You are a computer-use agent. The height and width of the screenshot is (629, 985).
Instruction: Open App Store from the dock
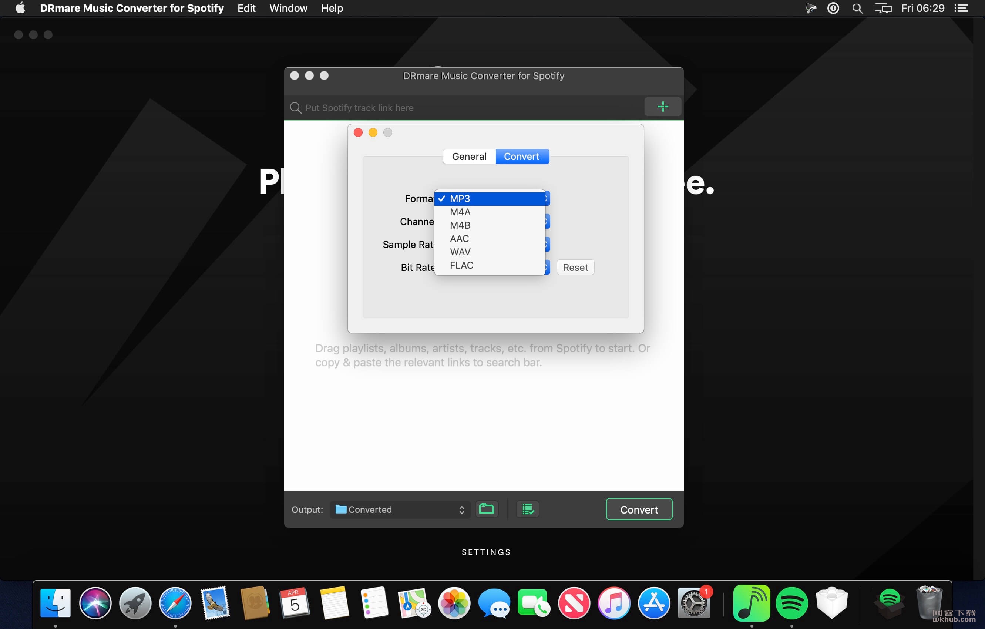pos(654,603)
